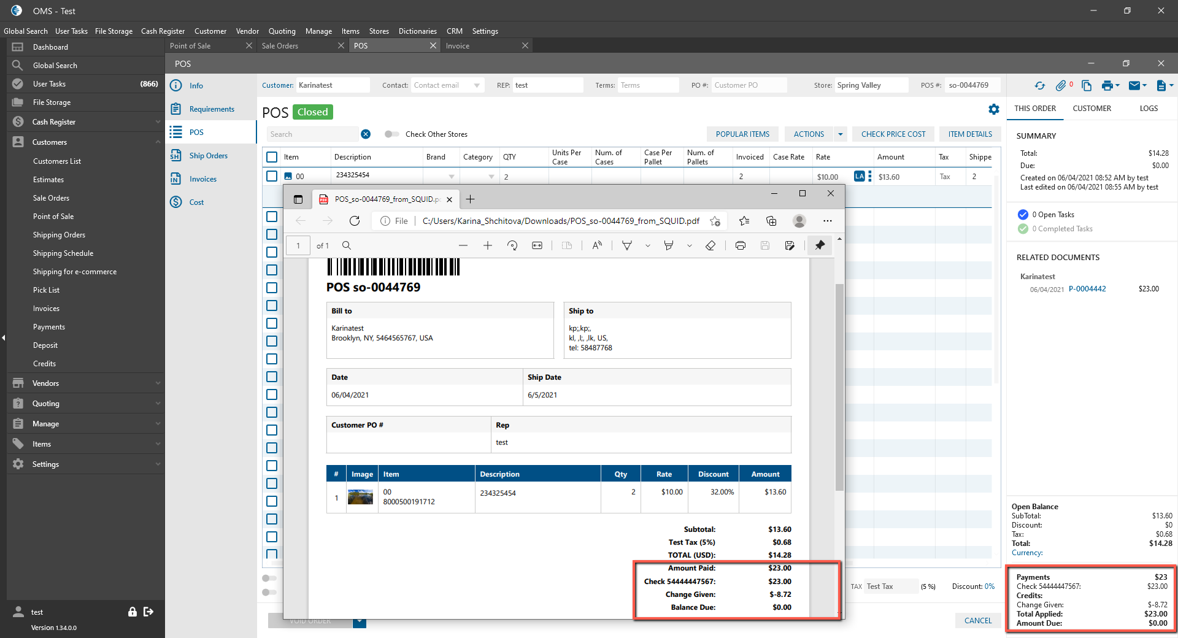
Task: Click the PDF viewer print icon
Action: 741,245
